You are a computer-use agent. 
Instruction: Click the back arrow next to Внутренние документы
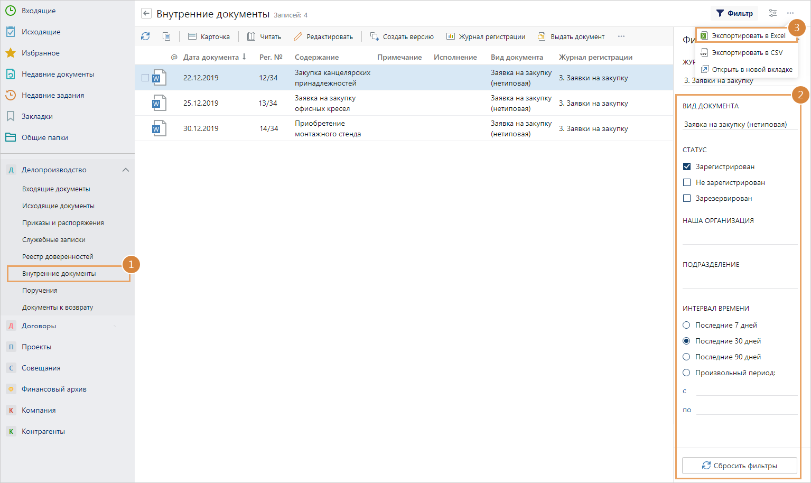(x=146, y=14)
